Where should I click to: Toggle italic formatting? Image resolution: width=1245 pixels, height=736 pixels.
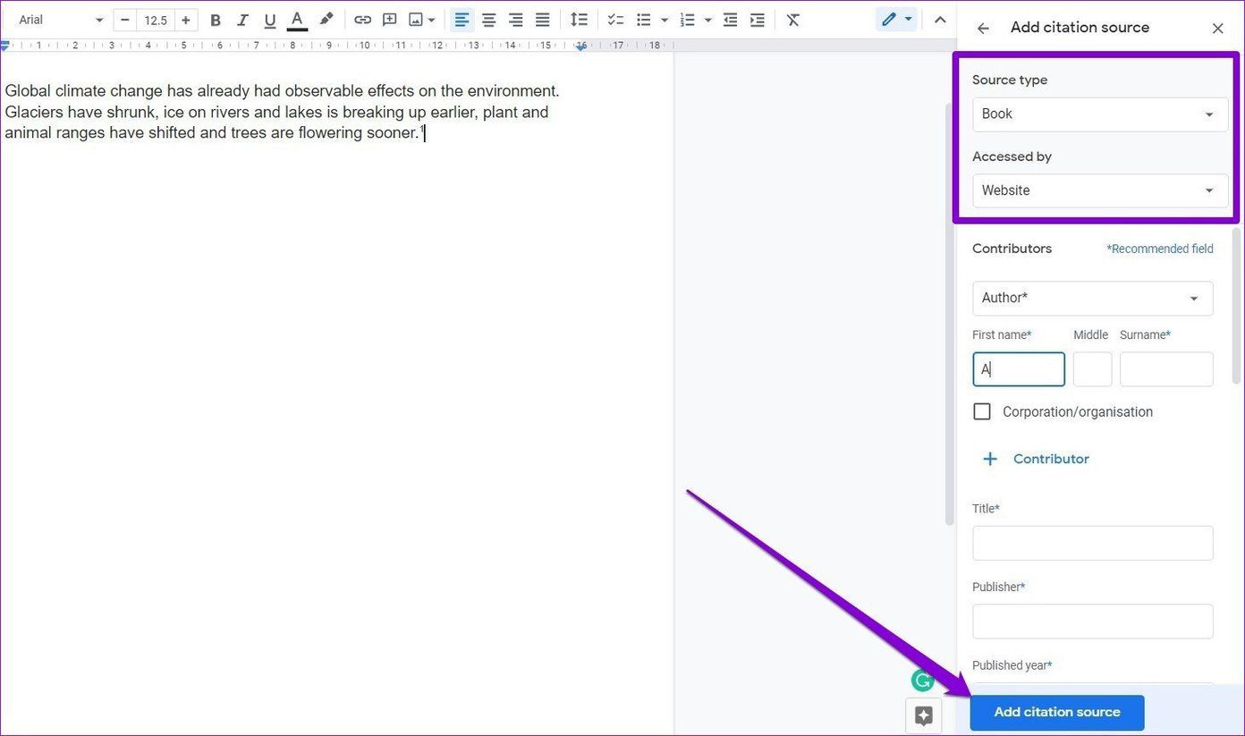click(242, 20)
